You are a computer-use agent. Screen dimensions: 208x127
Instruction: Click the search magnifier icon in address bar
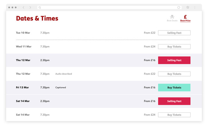click(x=40, y=7)
